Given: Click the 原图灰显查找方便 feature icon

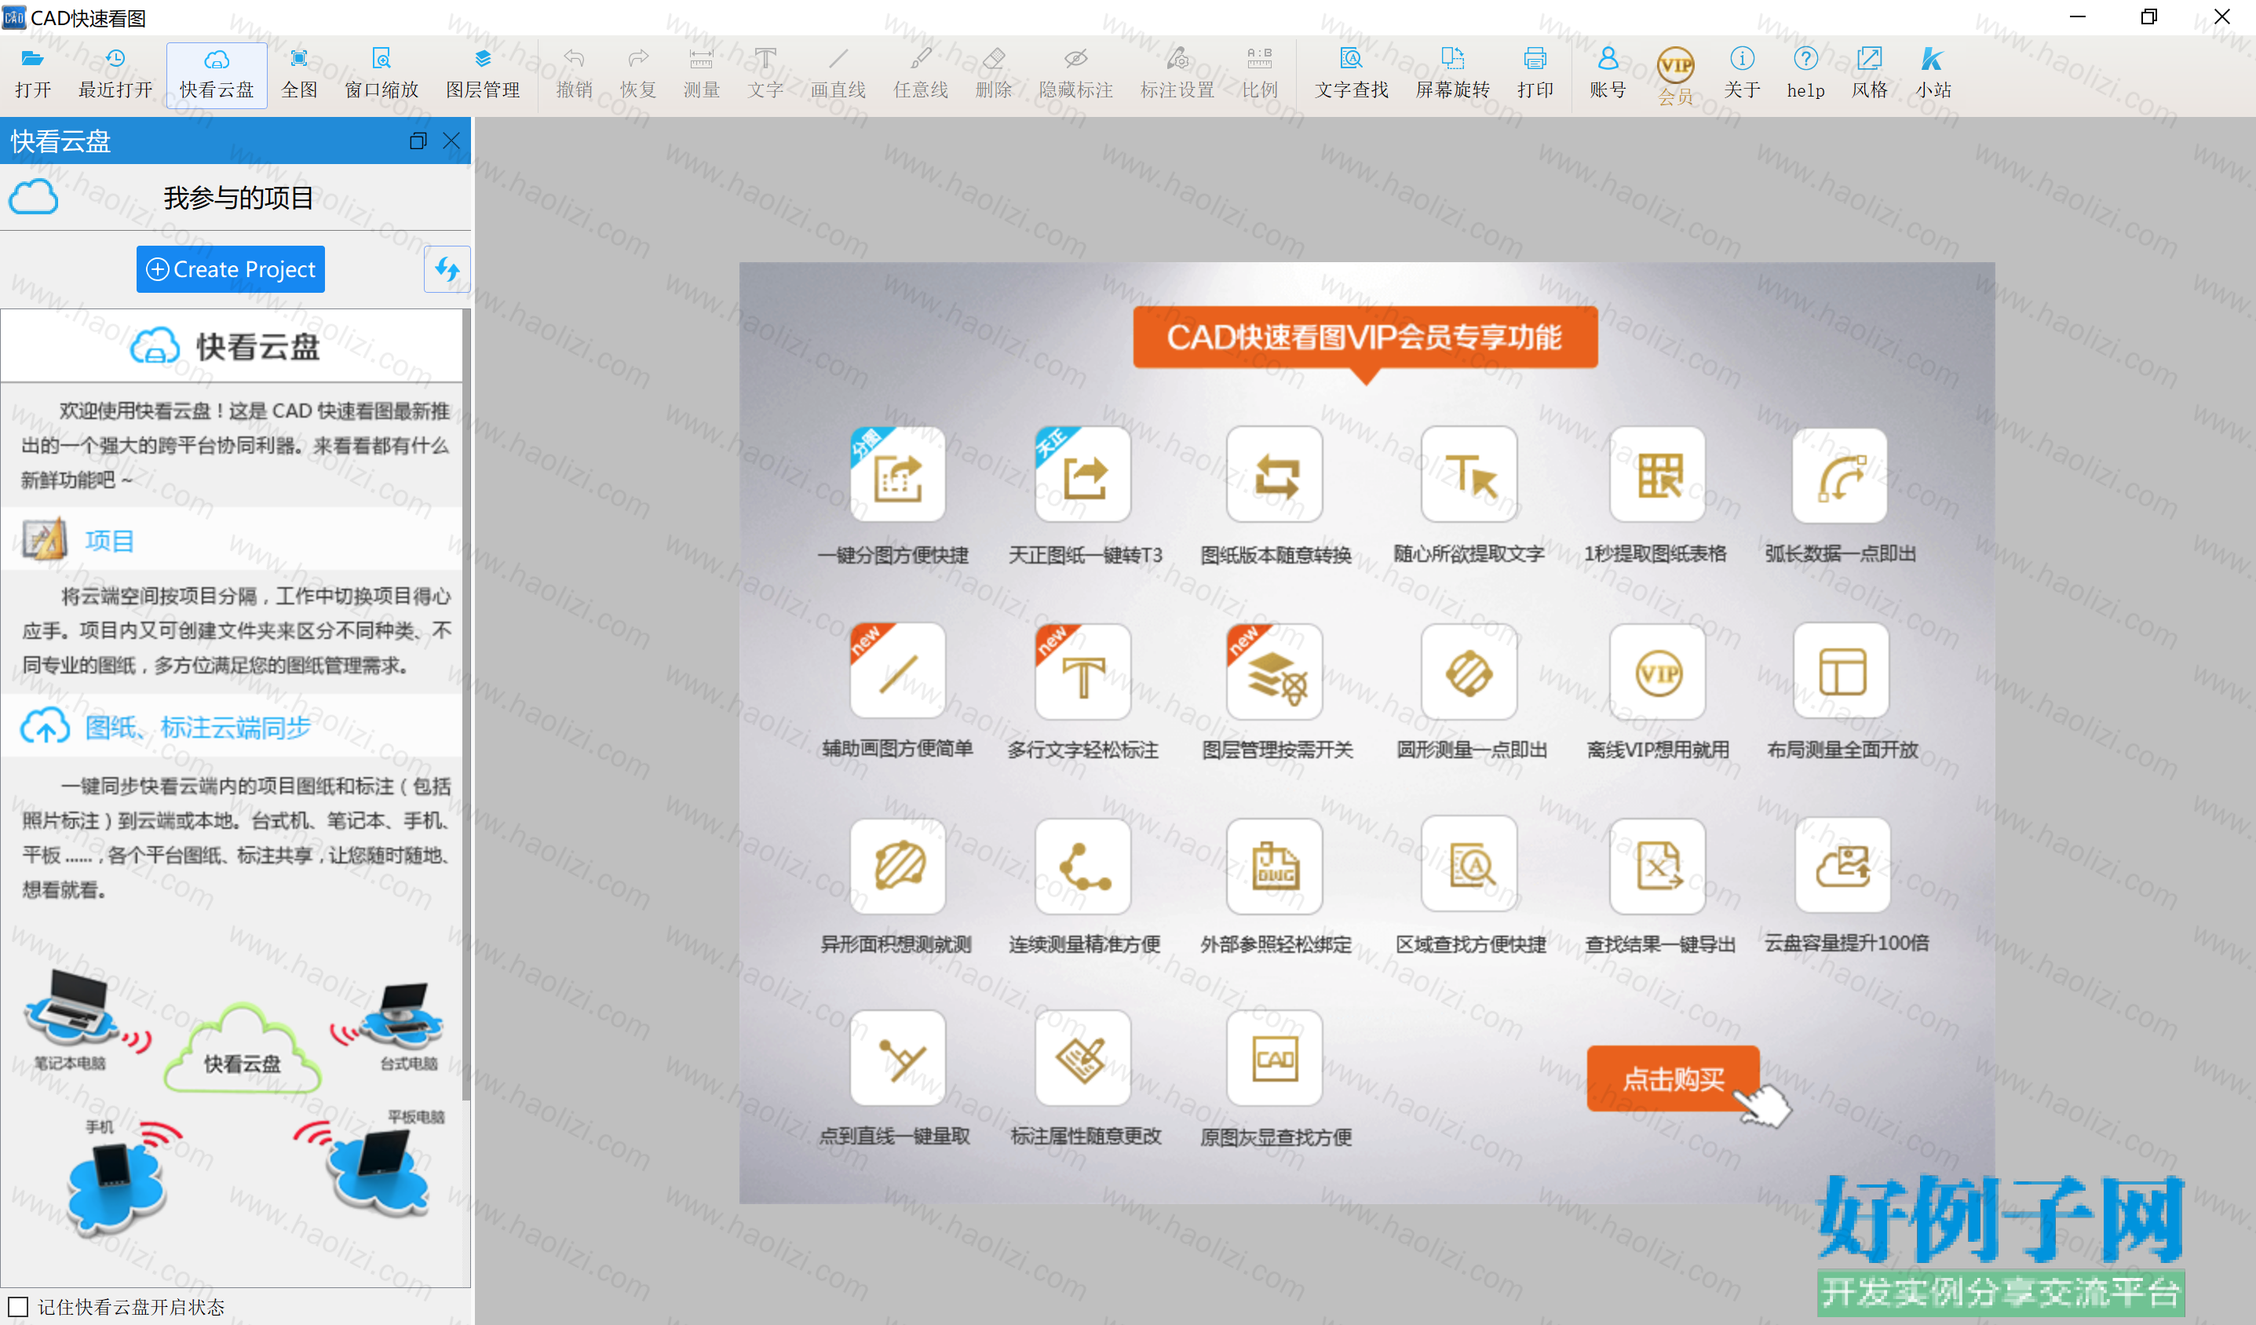Looking at the screenshot, I should pyautogui.click(x=1275, y=1058).
